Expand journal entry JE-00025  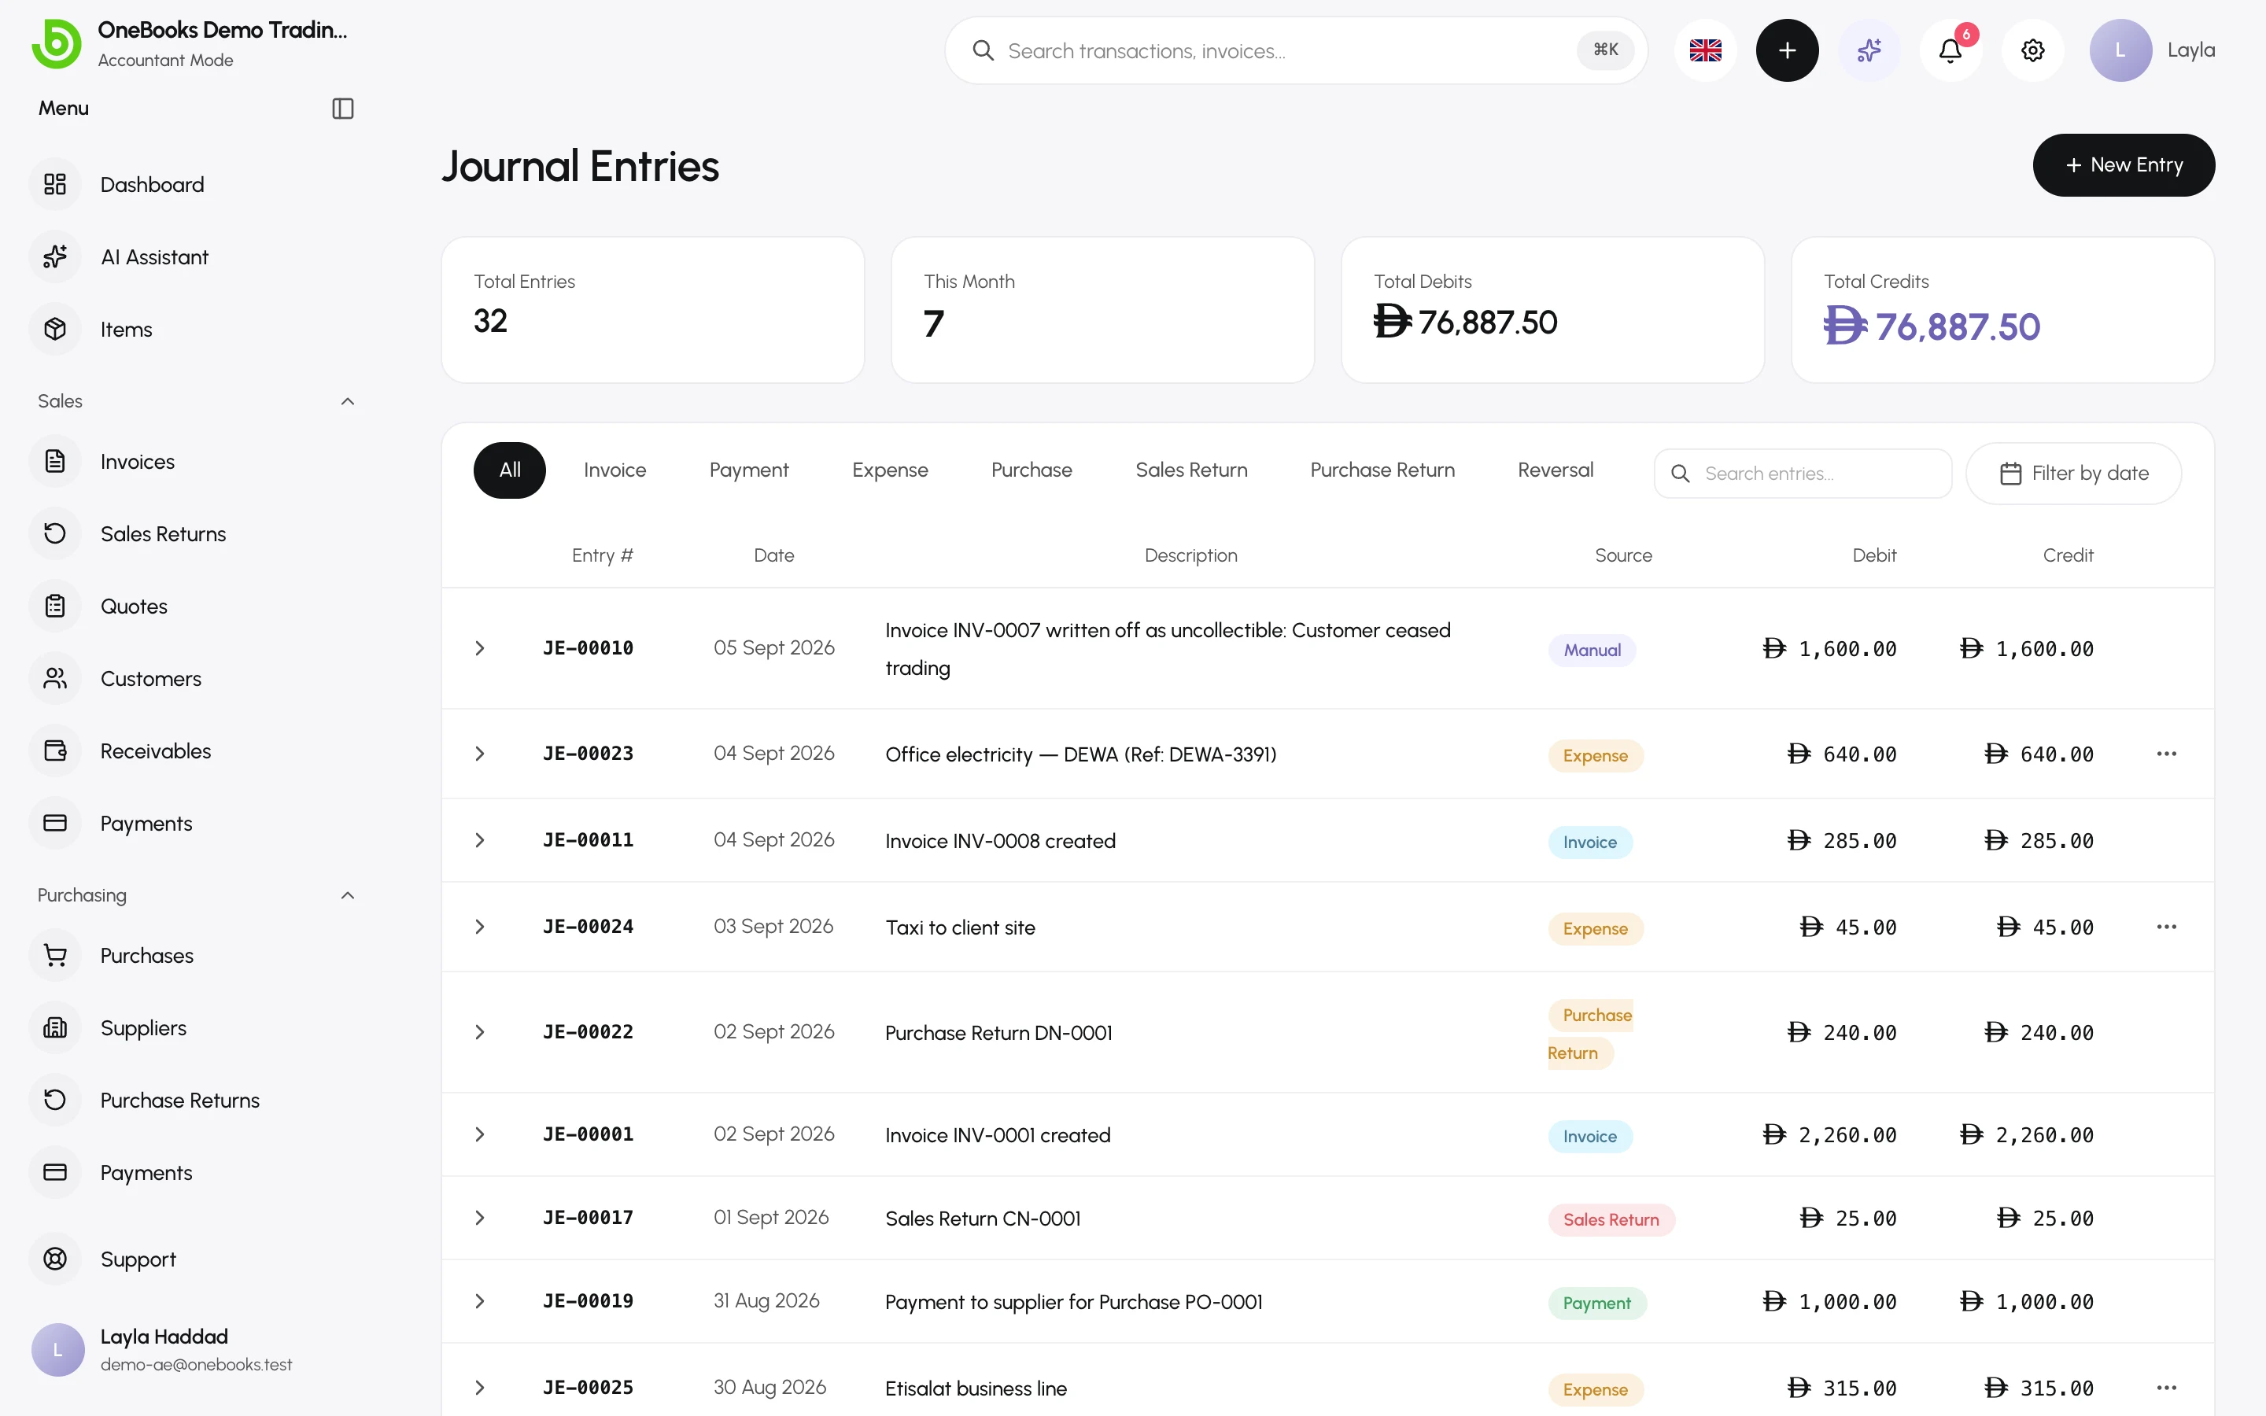[x=479, y=1388]
